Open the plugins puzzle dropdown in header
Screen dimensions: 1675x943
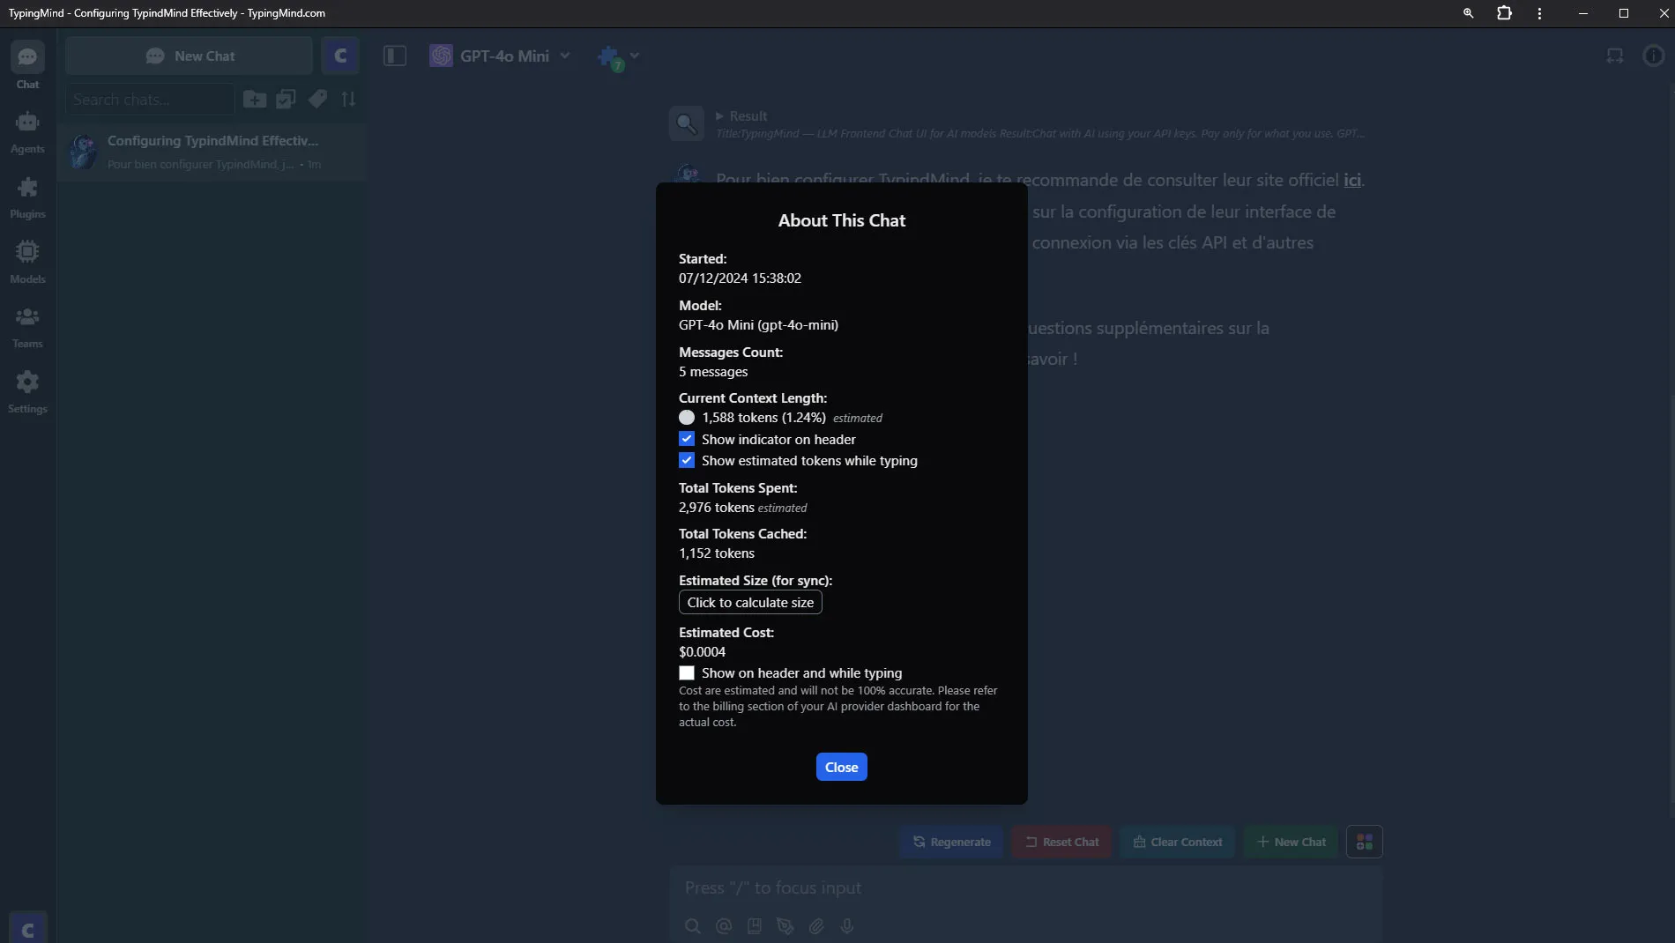click(x=617, y=57)
